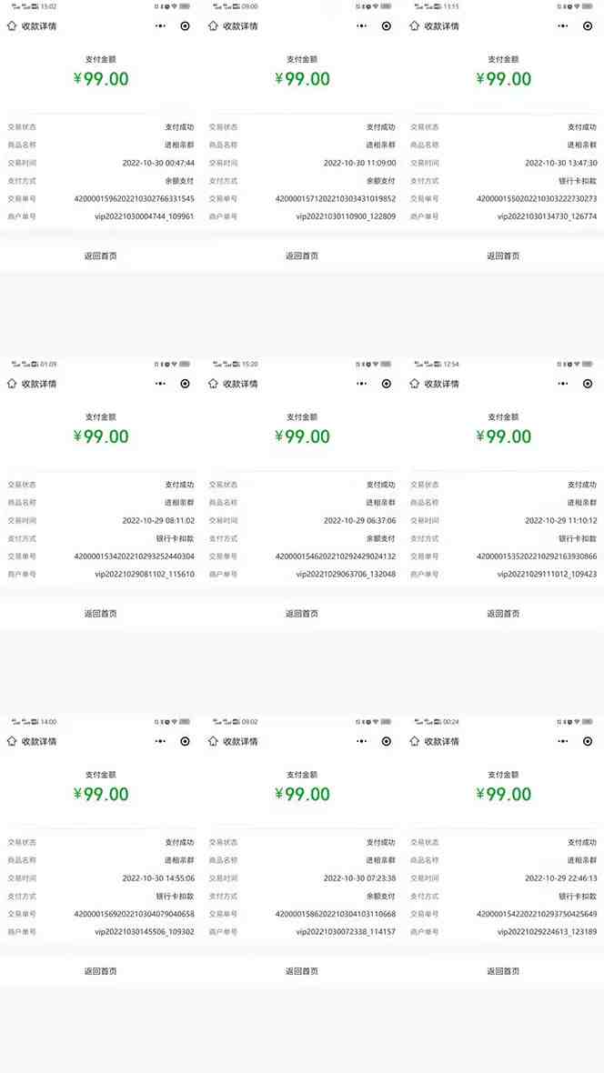The image size is (604, 1073).
Task: Close mini program on the 08:11:02 receipt
Action: (x=186, y=384)
